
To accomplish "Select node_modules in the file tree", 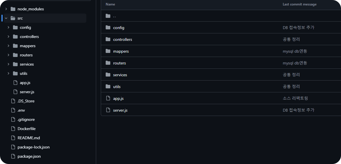I will [31, 9].
